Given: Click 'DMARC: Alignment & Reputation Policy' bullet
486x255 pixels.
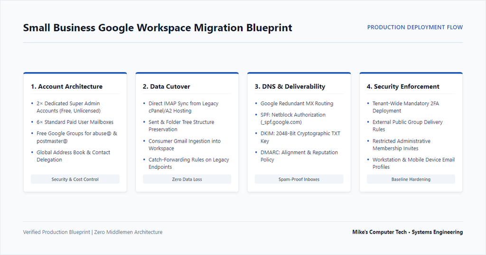Looking at the screenshot, I should 299,156.
